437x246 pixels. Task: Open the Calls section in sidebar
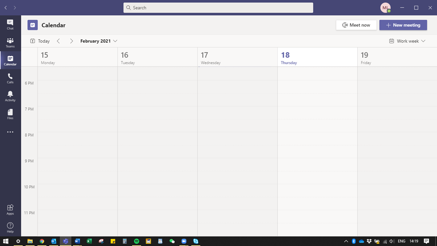click(x=10, y=78)
